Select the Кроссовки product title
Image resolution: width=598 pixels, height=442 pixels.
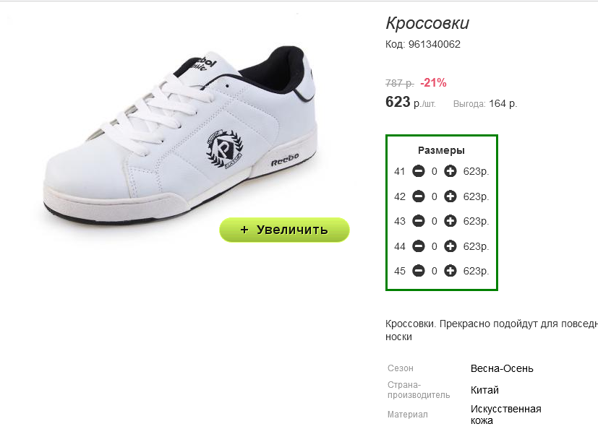coord(427,23)
